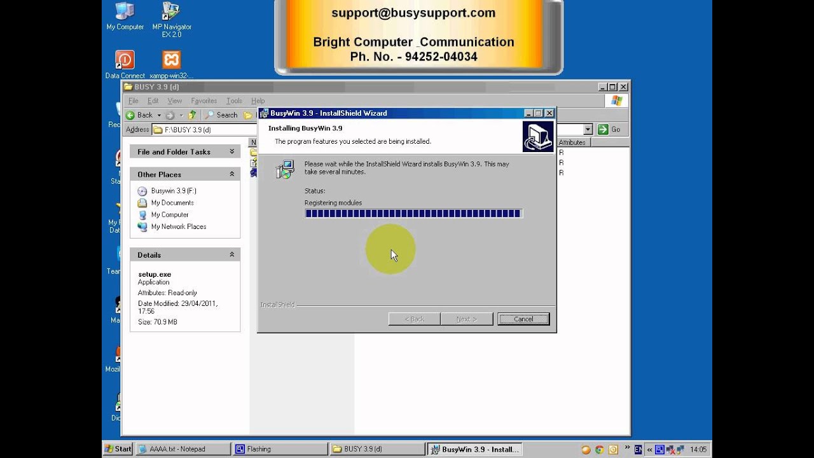The width and height of the screenshot is (814, 458).
Task: Click the InstallShield computer logo image
Action: click(537, 136)
